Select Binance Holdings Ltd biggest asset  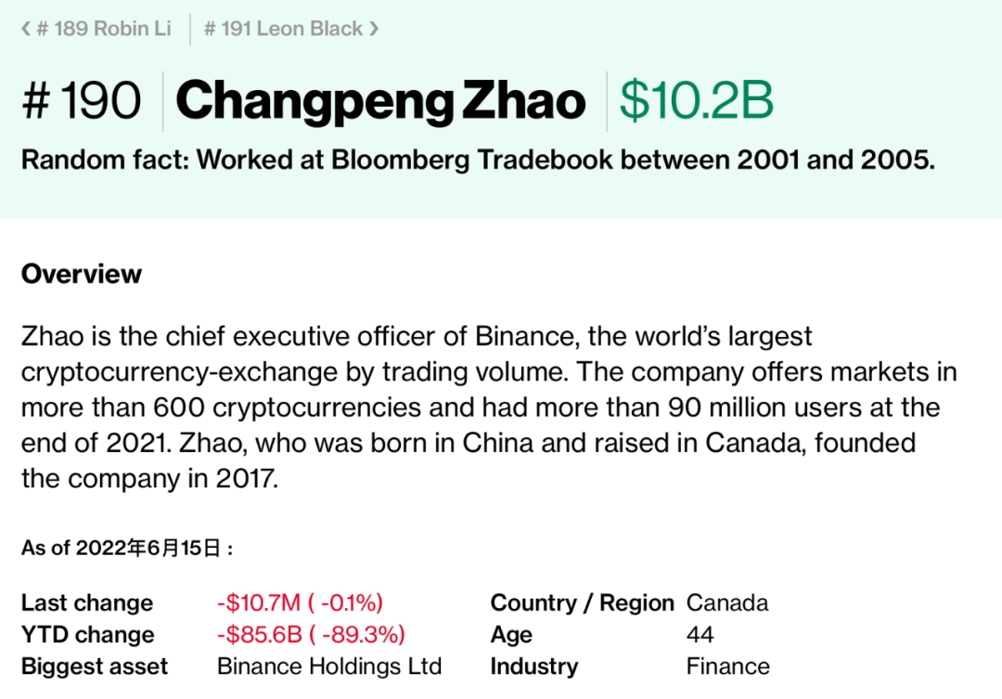(329, 667)
